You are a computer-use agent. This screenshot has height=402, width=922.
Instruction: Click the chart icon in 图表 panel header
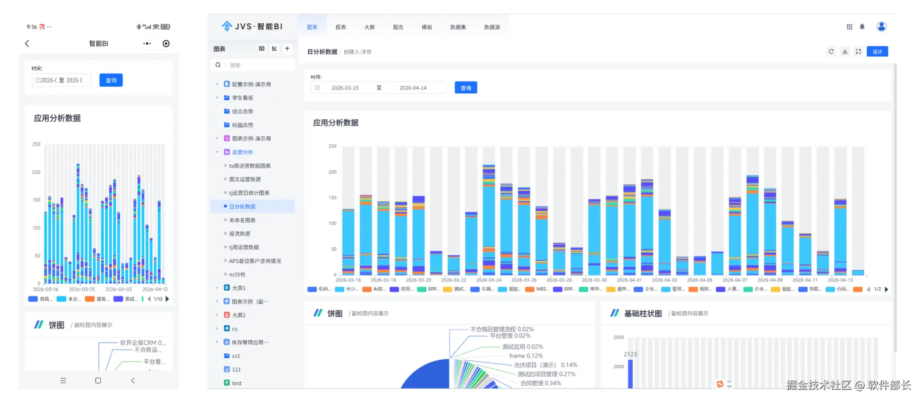tap(274, 49)
